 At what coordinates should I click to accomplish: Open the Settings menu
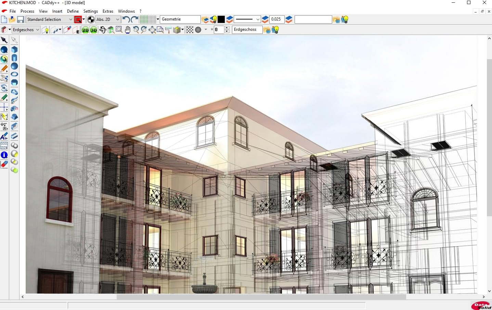90,11
